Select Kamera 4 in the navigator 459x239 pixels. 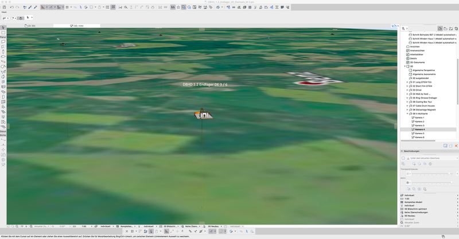pyautogui.click(x=419, y=130)
